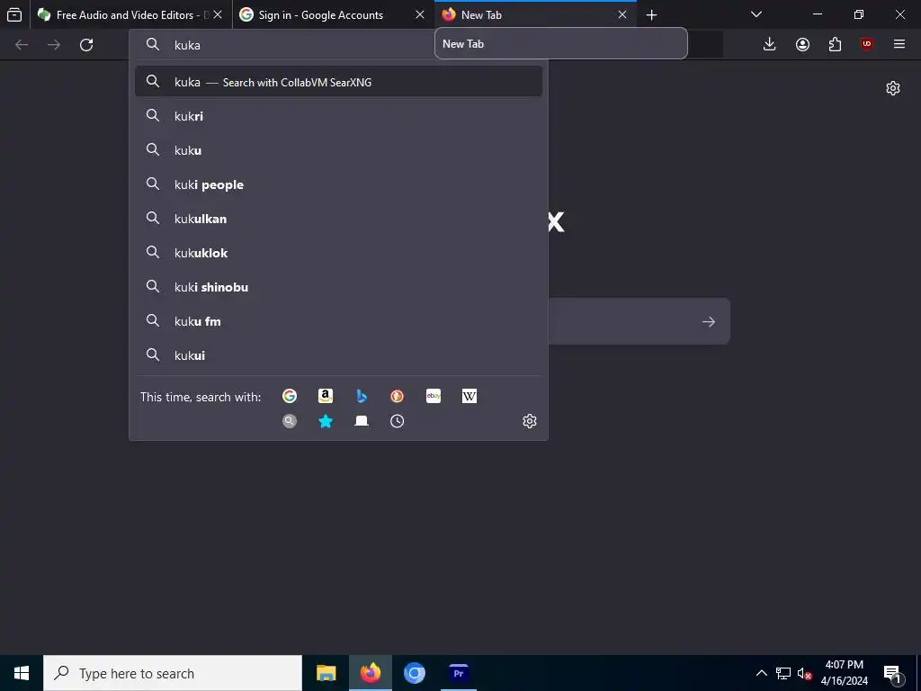Reload the current page
This screenshot has width=921, height=691.
[86, 45]
